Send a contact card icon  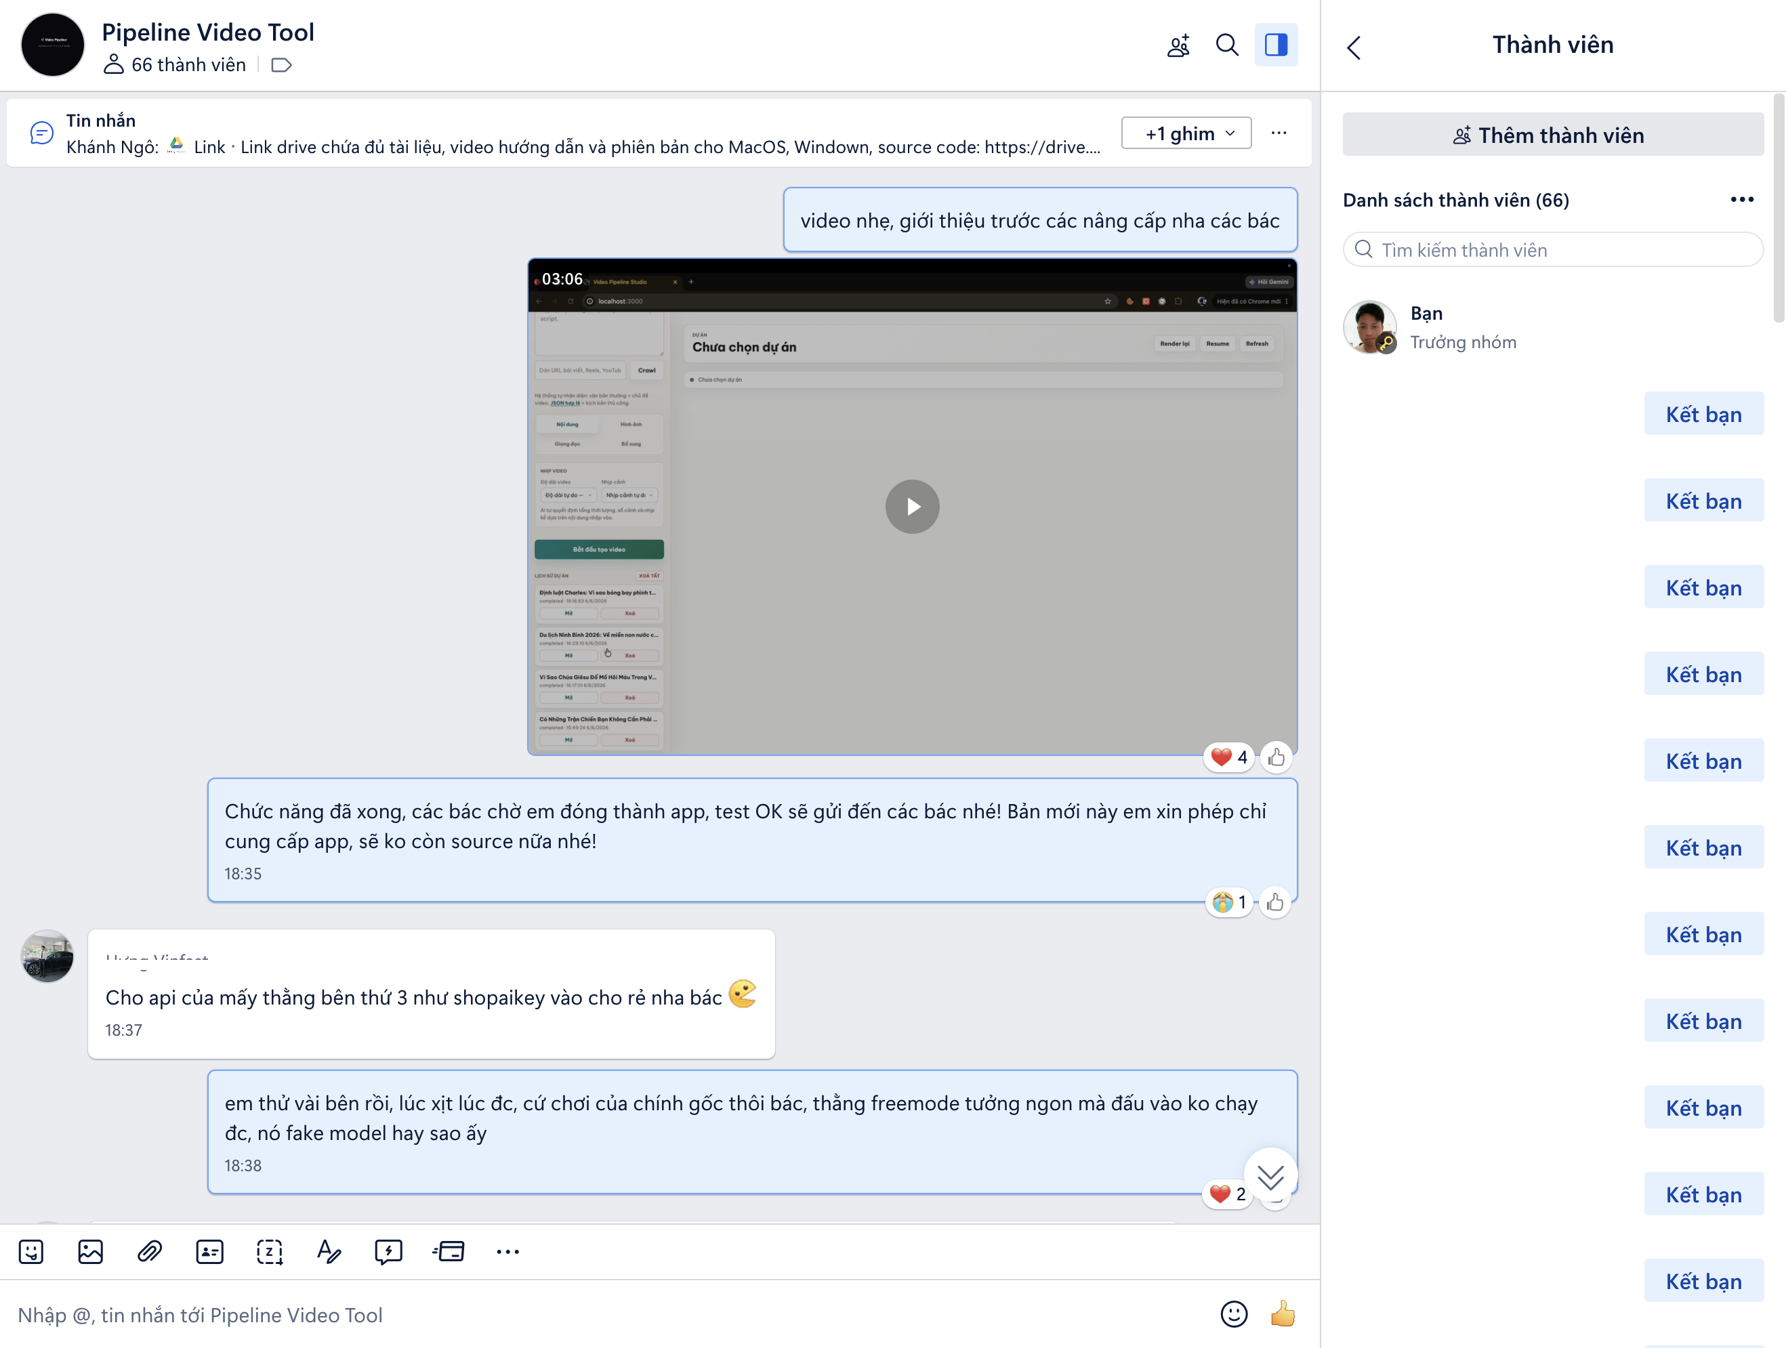pyautogui.click(x=210, y=1252)
